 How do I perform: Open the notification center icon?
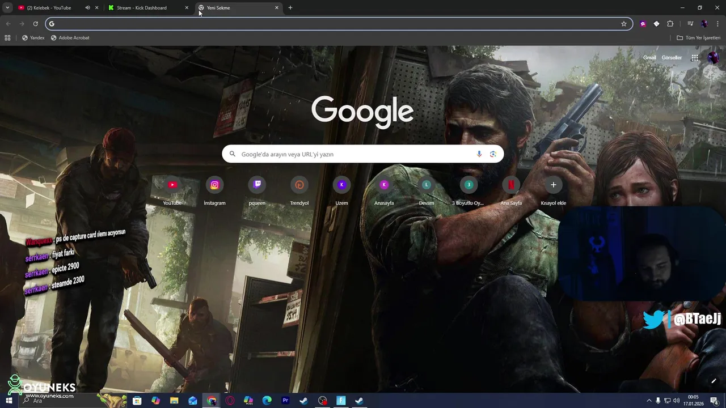pyautogui.click(x=714, y=401)
